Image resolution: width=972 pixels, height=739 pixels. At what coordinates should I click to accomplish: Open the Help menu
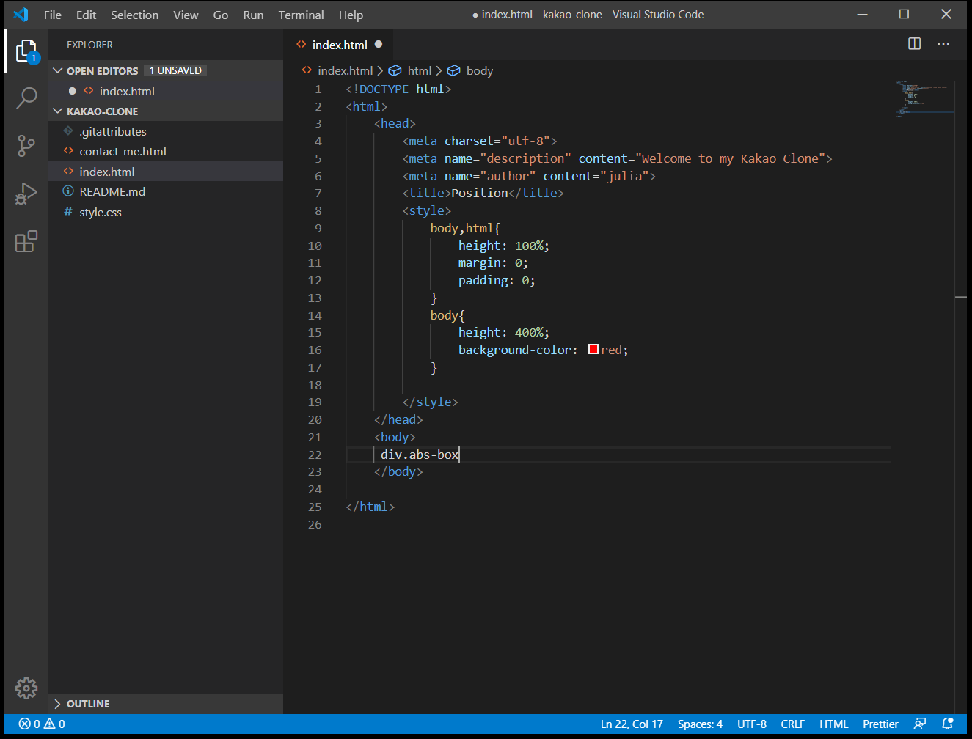[x=351, y=15]
